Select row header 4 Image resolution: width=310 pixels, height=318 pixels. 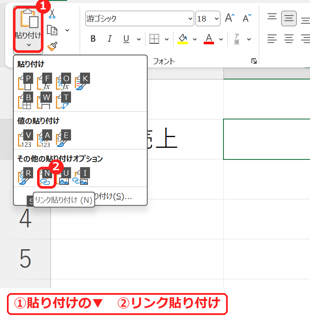[25, 219]
